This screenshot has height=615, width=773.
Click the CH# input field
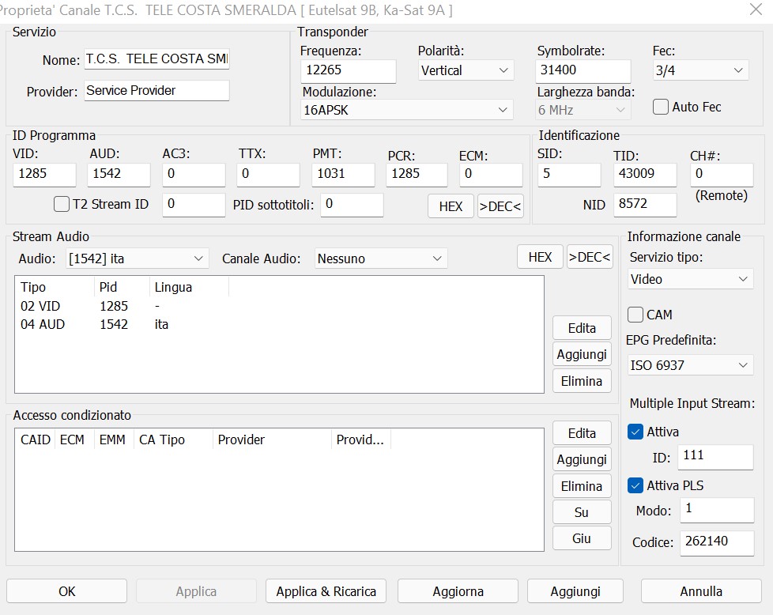click(722, 175)
